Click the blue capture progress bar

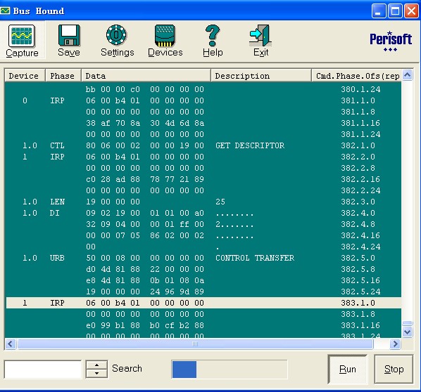[x=184, y=370]
